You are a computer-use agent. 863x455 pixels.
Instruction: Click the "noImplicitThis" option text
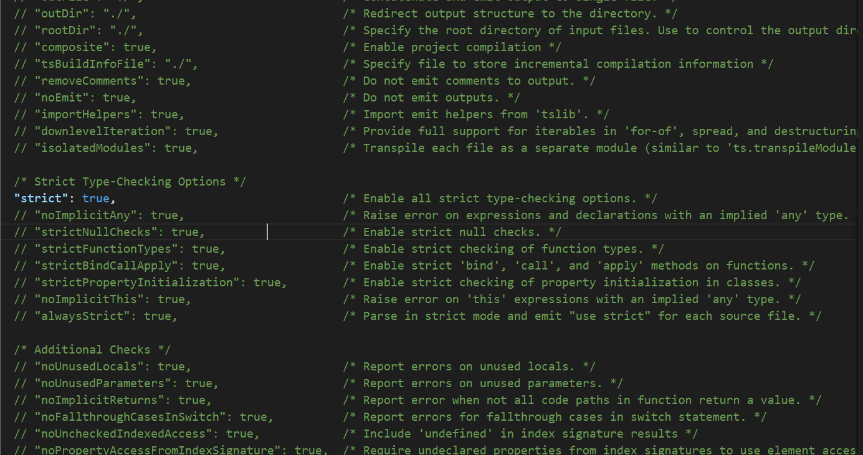click(x=103, y=299)
